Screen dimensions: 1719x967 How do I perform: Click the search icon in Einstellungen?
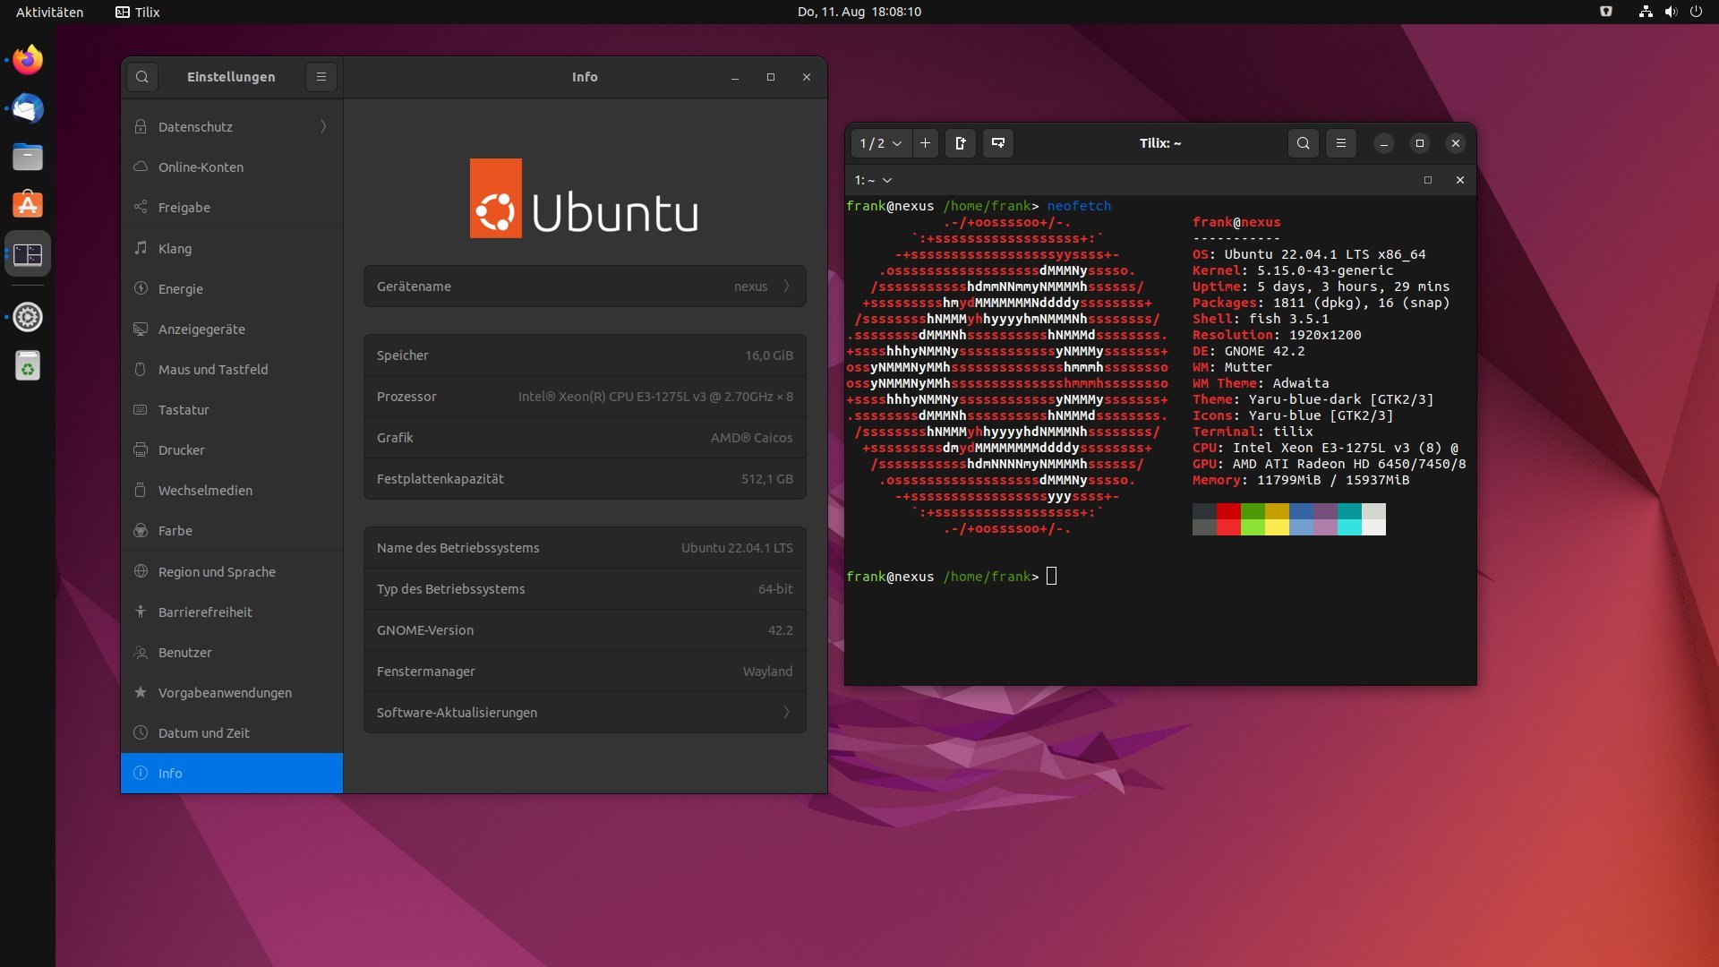142,77
